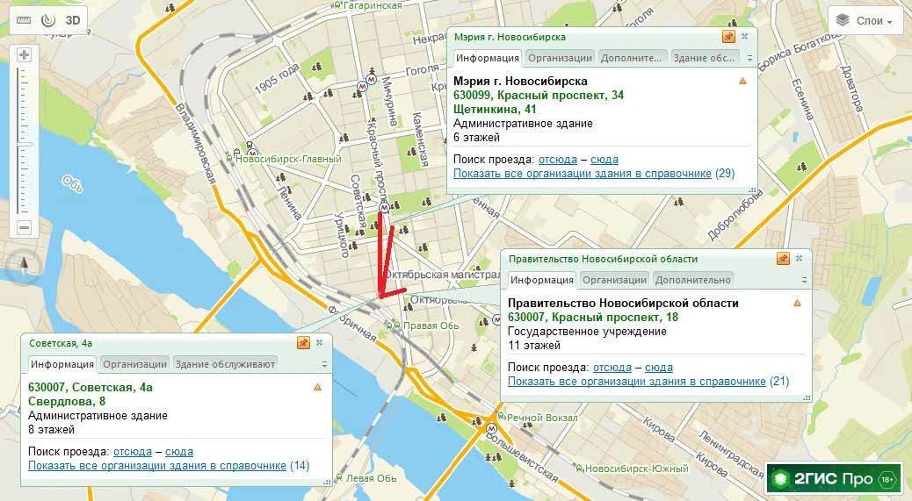Open Дополнительно tab in Правительство popup

coord(692,280)
